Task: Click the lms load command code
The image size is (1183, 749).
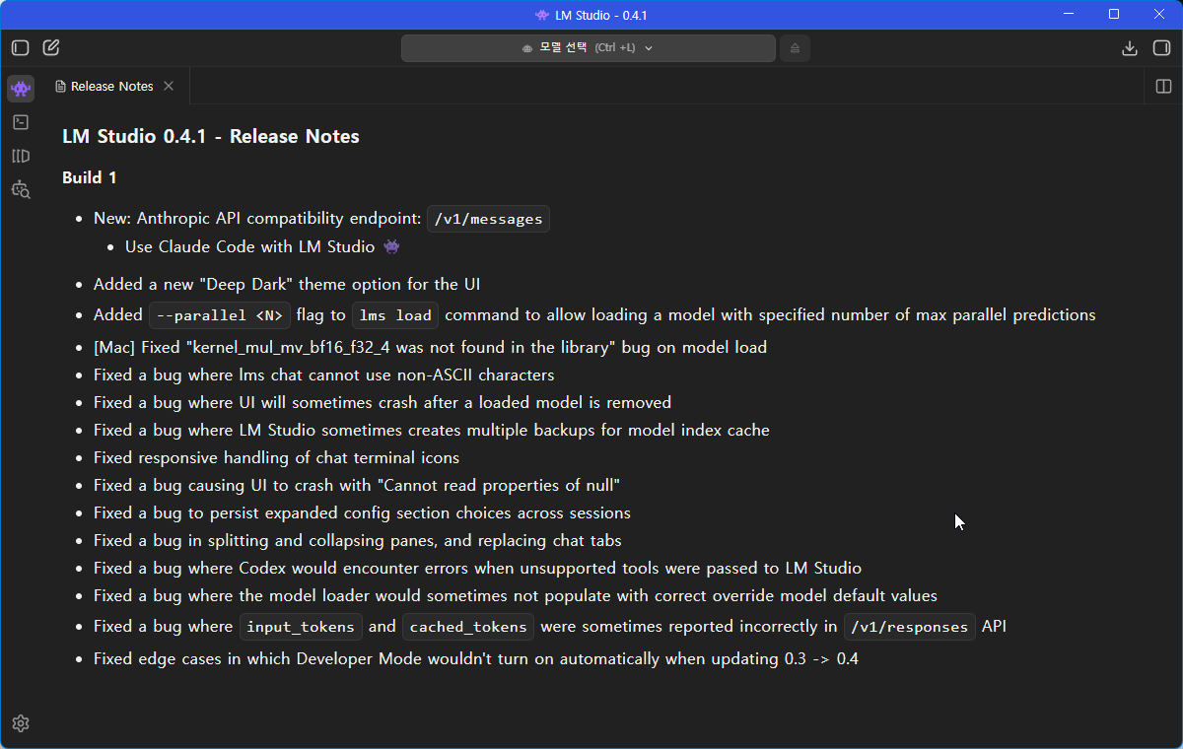Action: coord(395,315)
